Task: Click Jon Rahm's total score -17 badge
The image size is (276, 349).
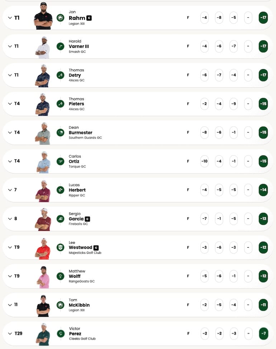Action: tap(263, 18)
